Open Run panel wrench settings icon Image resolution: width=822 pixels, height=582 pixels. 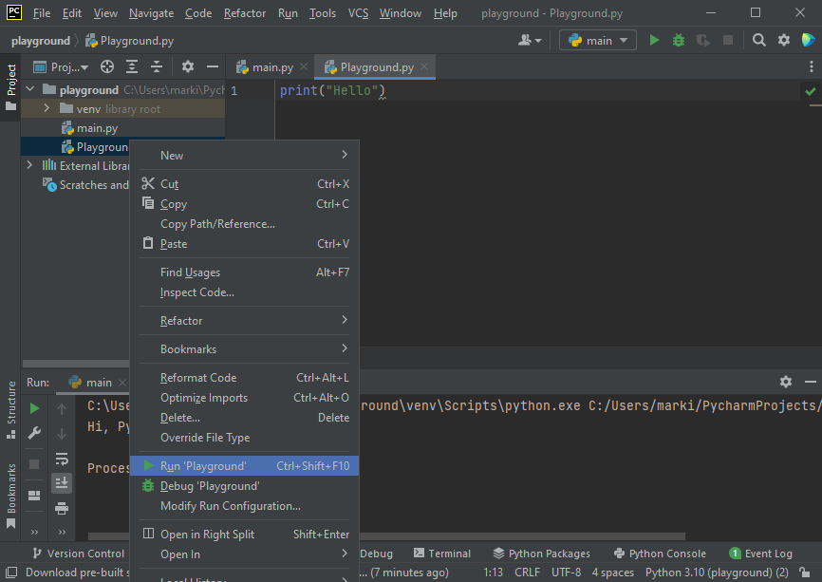click(34, 433)
